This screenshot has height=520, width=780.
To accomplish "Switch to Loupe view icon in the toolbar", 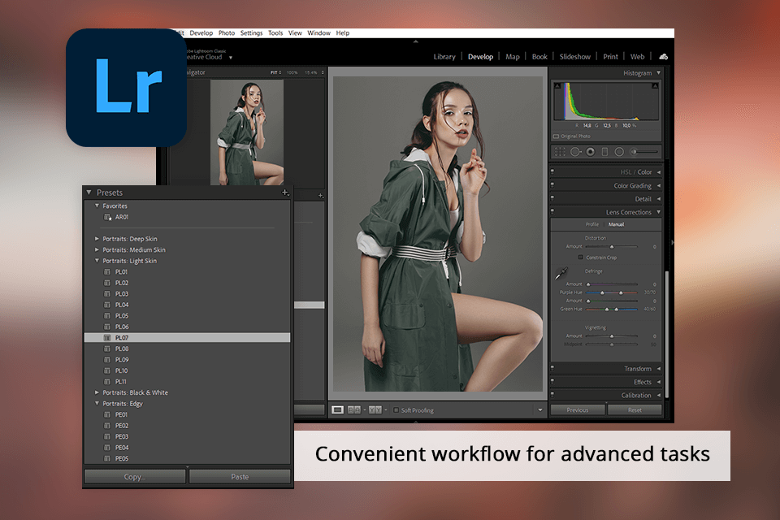I will pyautogui.click(x=337, y=410).
